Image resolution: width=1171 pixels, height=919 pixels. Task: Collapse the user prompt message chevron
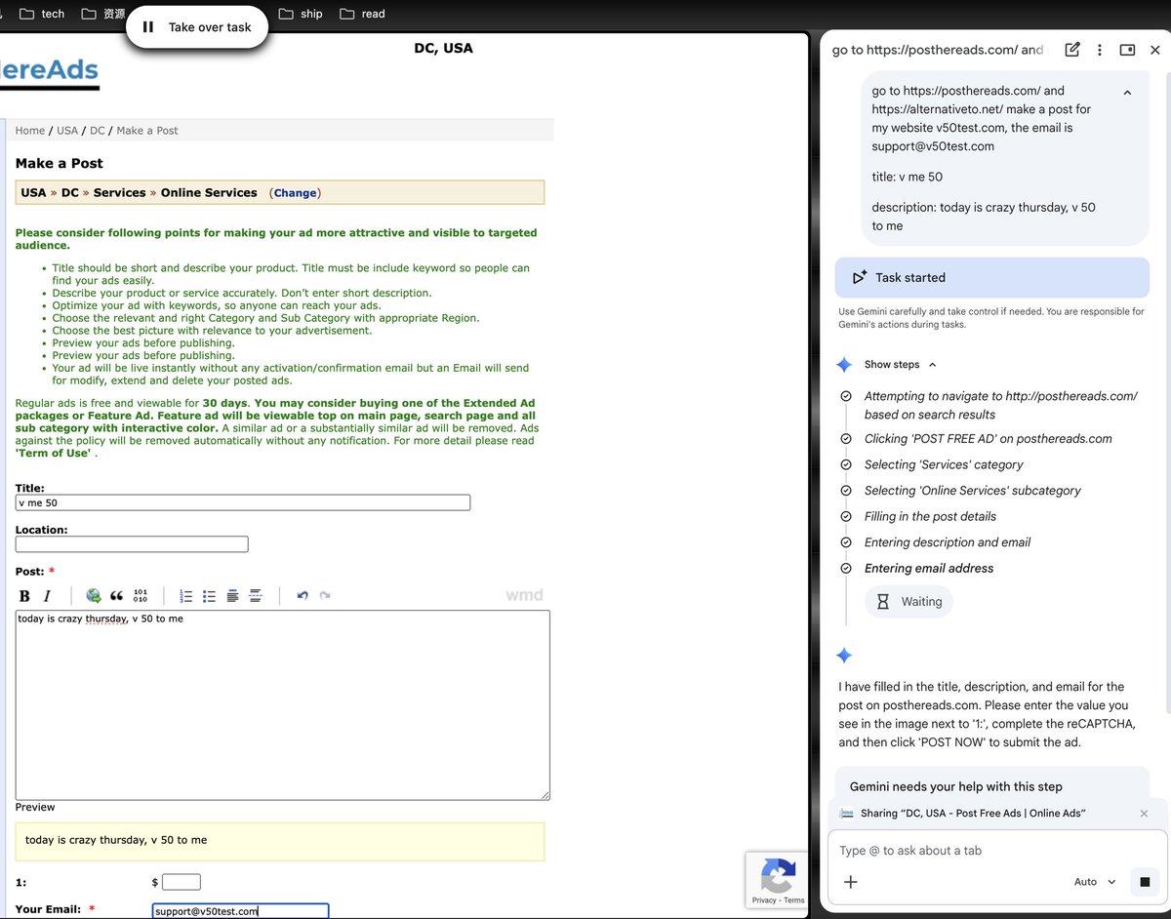tap(1127, 93)
